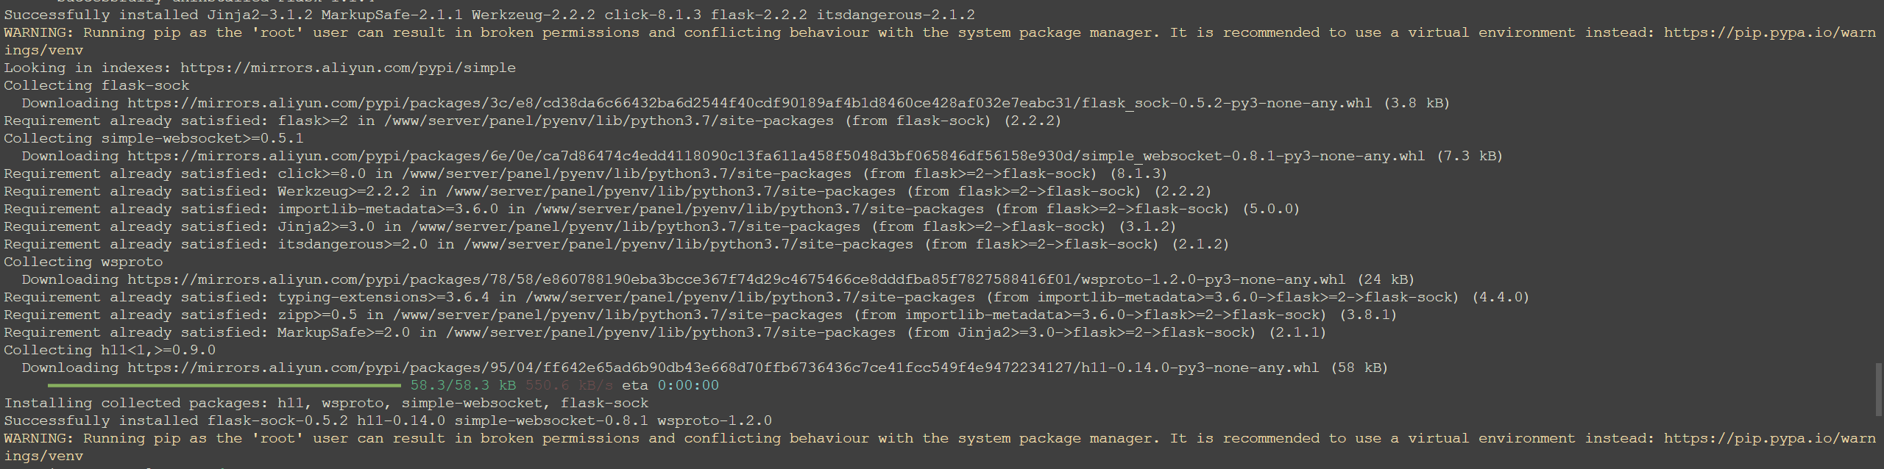
Task: Click "Successfully installed flask-sock-0.5.2" line
Action: [x=388, y=420]
